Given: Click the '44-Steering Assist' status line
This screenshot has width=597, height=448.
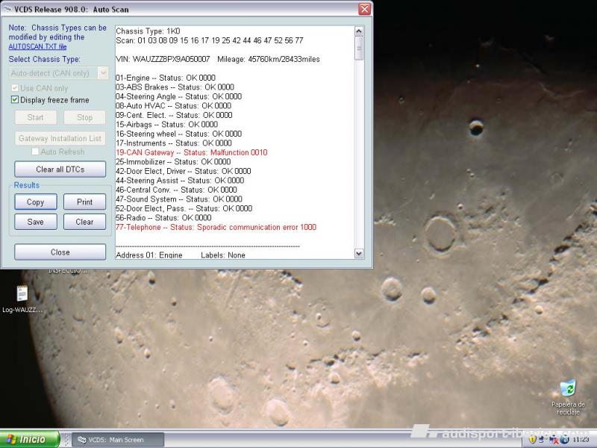Looking at the screenshot, I should (x=180, y=180).
